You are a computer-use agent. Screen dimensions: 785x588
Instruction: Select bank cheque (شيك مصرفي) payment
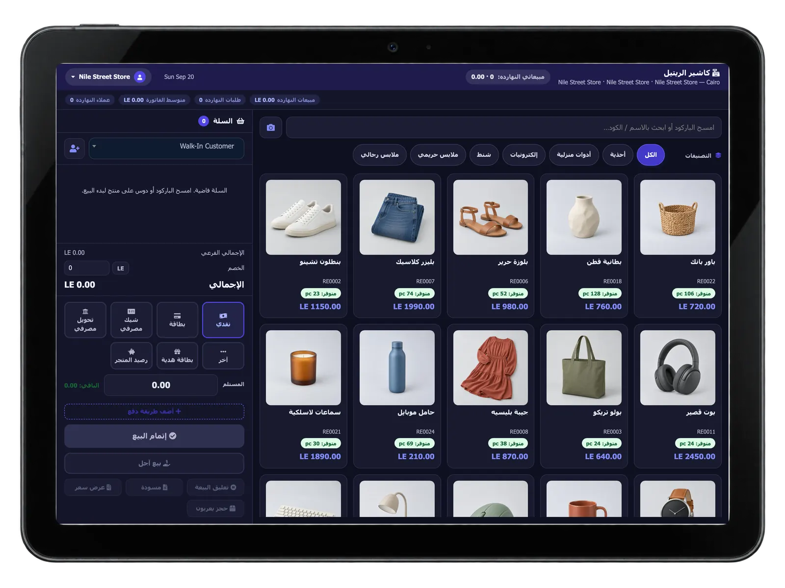(x=131, y=320)
